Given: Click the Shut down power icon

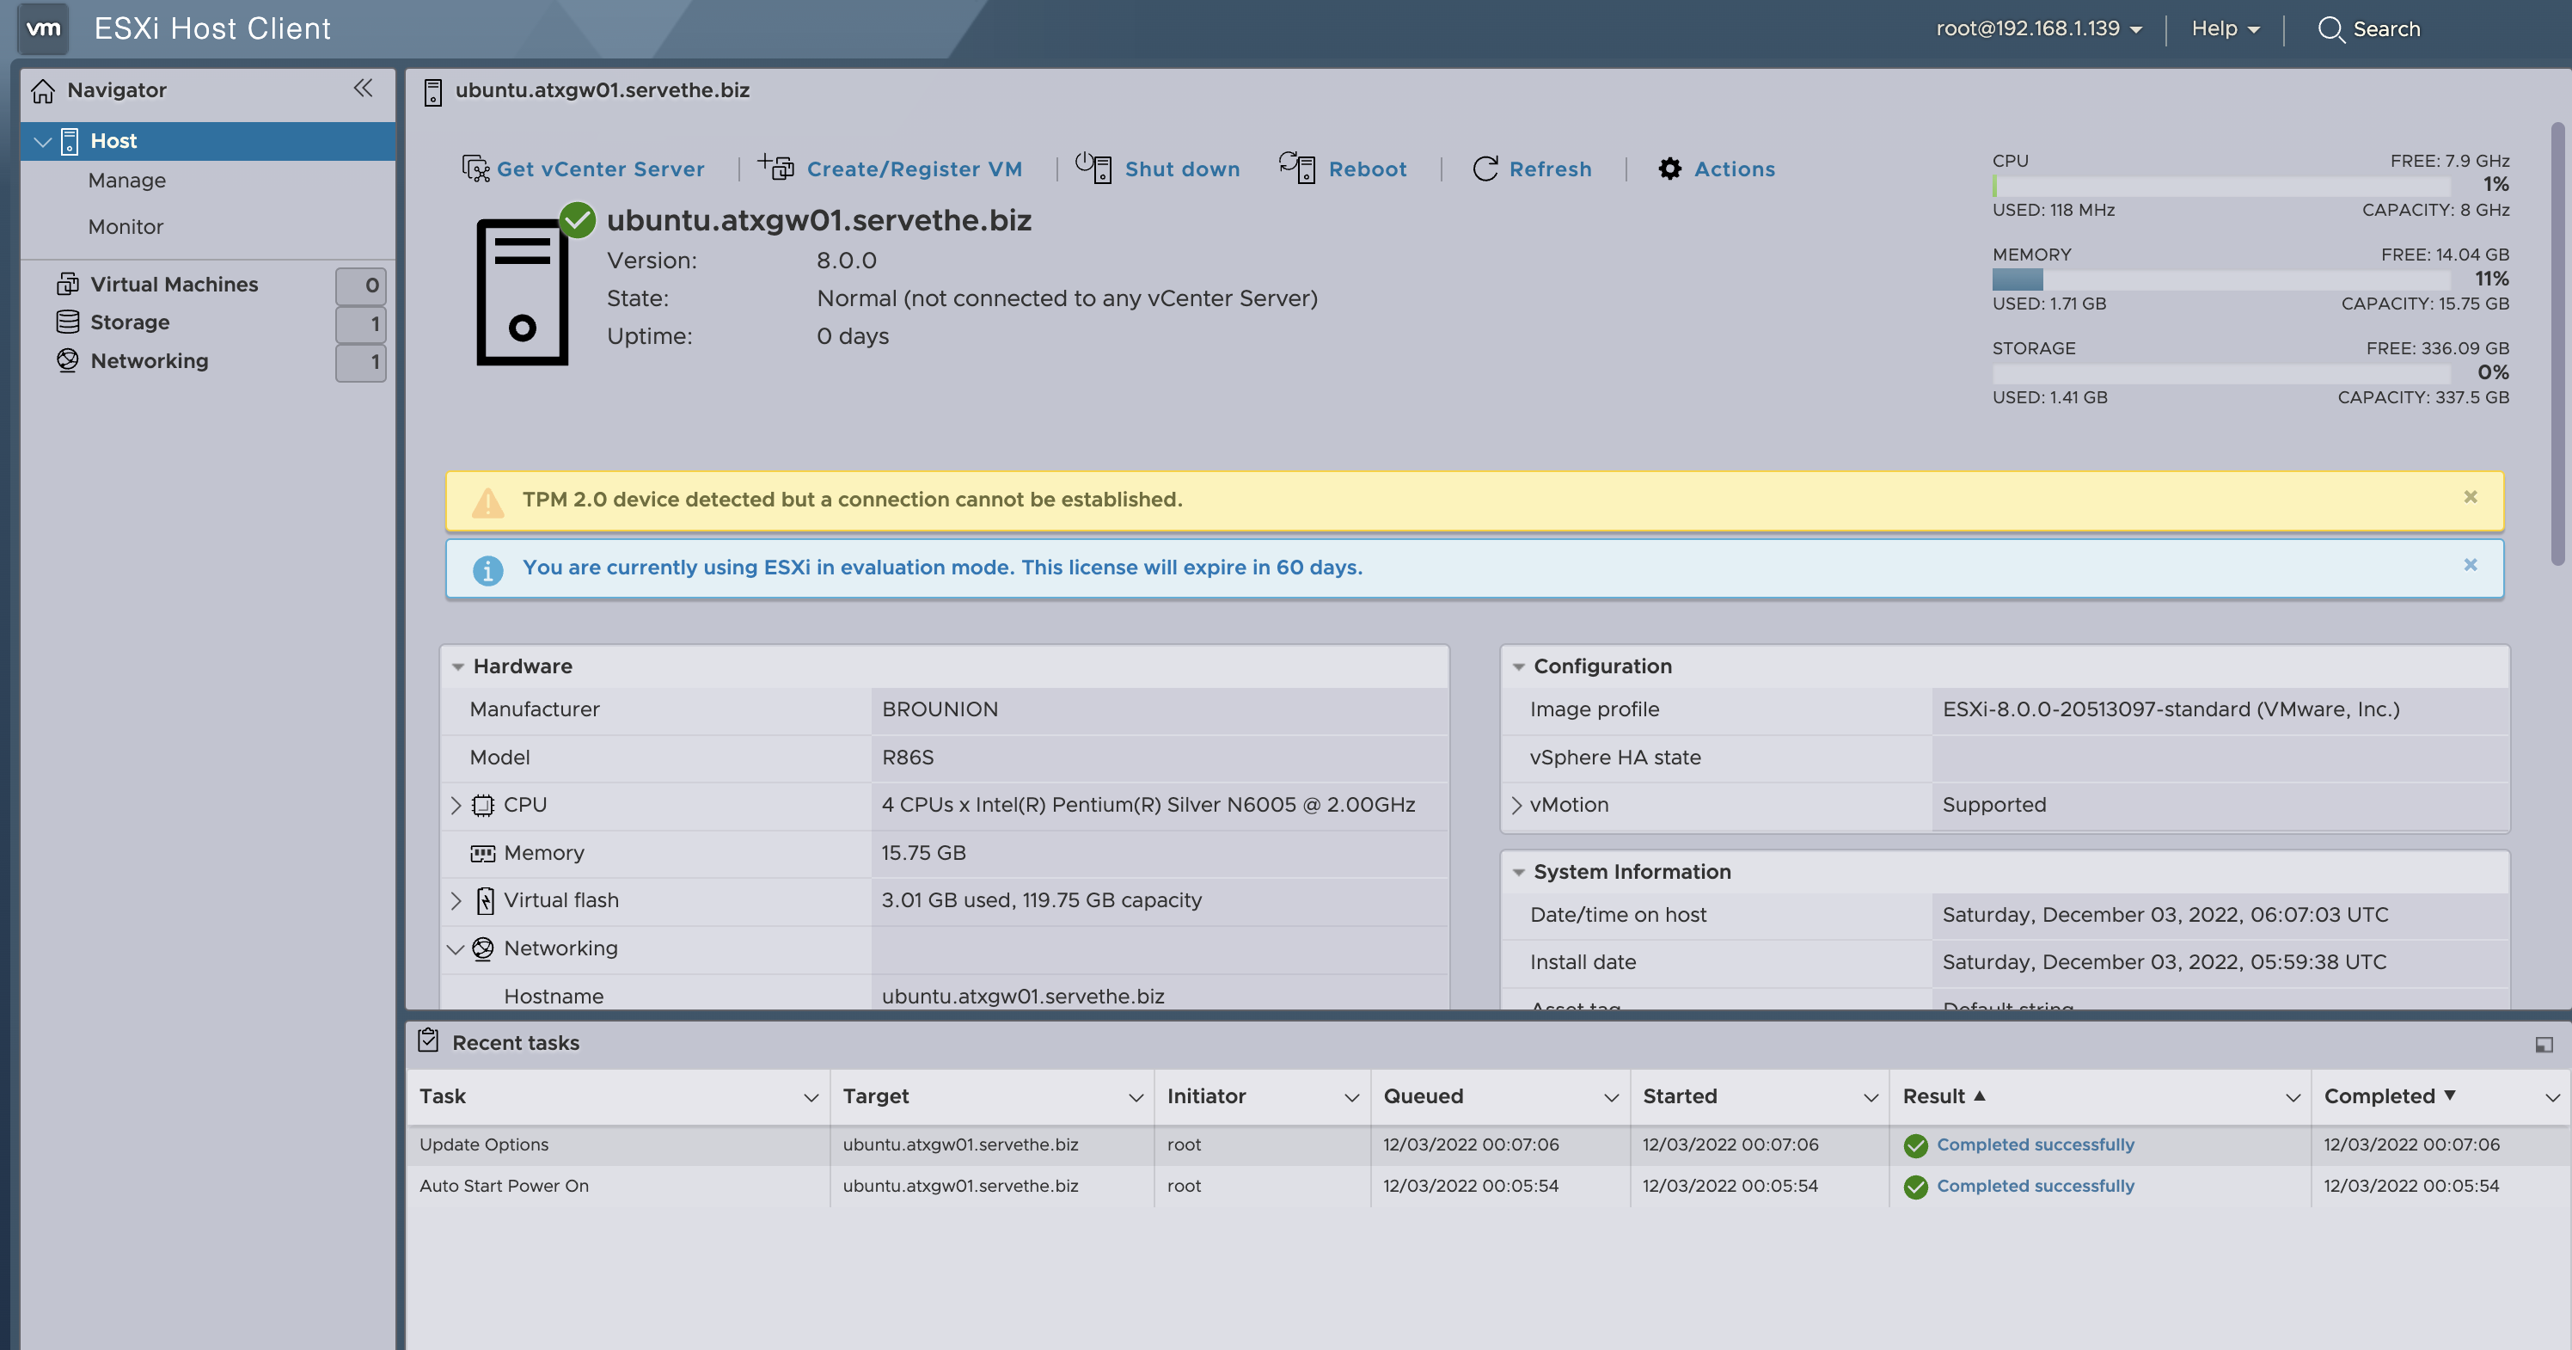Looking at the screenshot, I should tap(1093, 167).
